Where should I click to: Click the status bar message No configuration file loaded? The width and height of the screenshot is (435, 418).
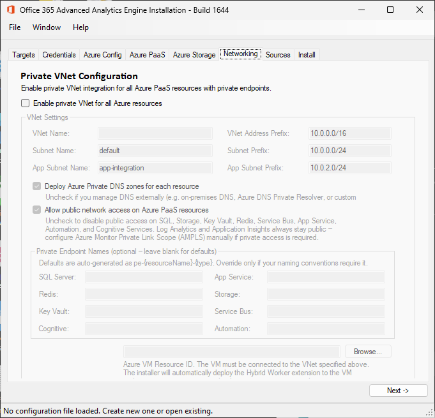tap(108, 411)
